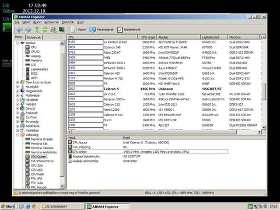The image size is (280, 210).
Task: Expand the DirectX node
Action: (x=17, y=108)
